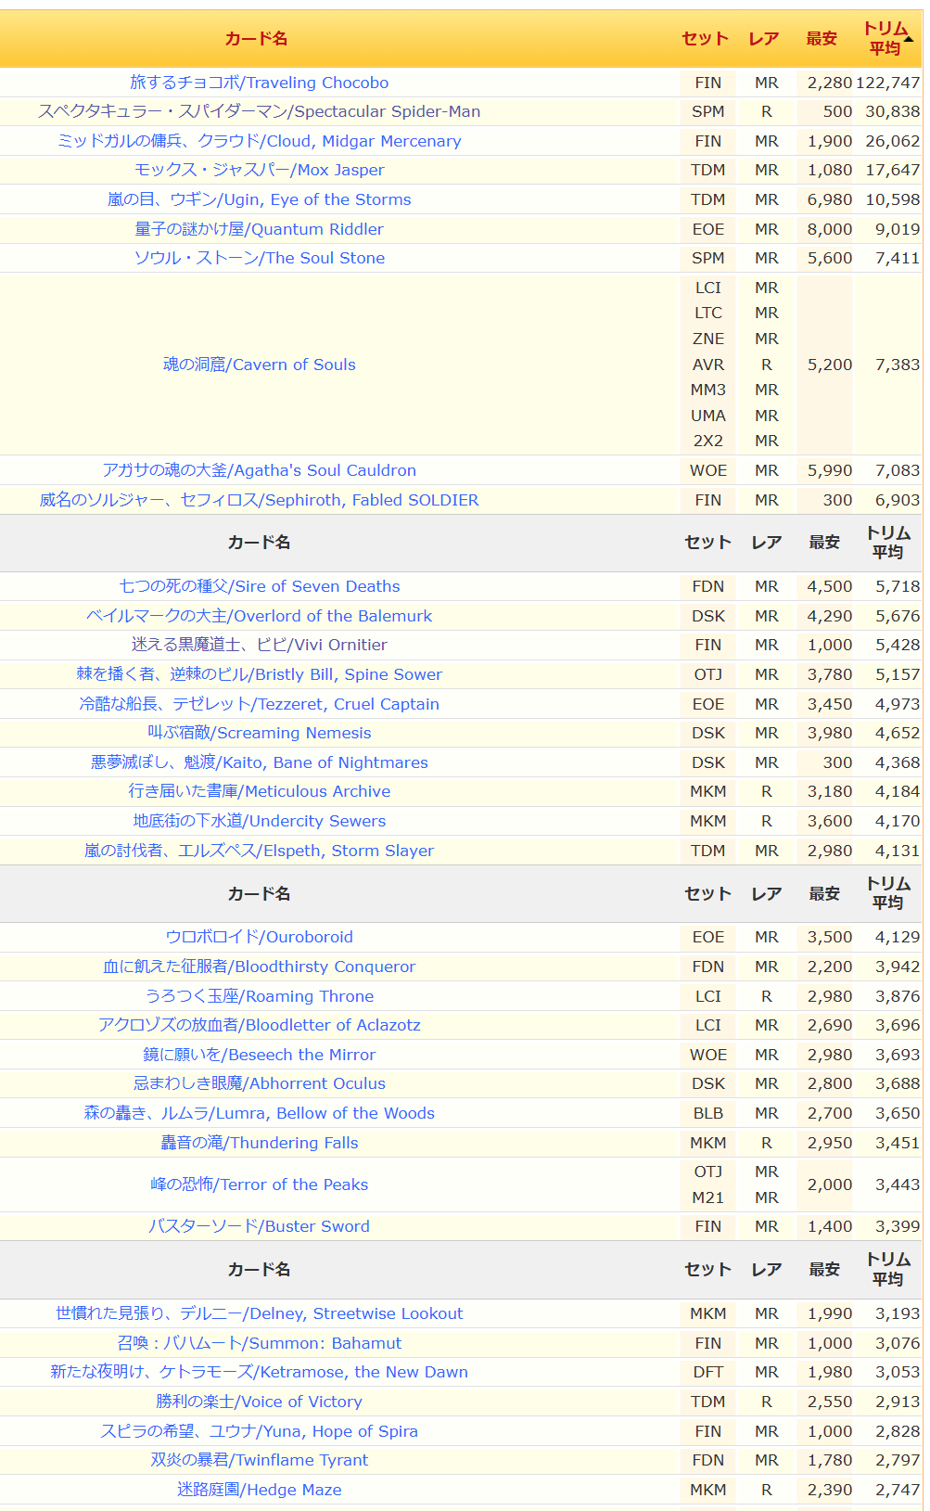930x1511 pixels.
Task: Sort table by 最安 in orange header
Action: 821,39
